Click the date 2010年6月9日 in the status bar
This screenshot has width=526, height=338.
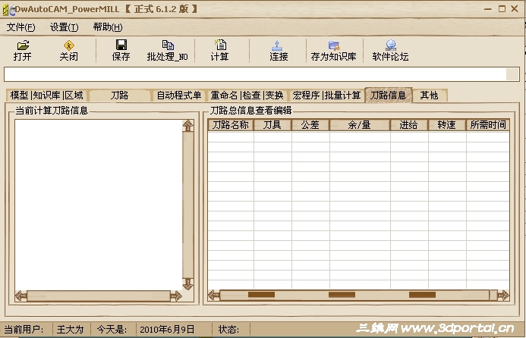(167, 330)
